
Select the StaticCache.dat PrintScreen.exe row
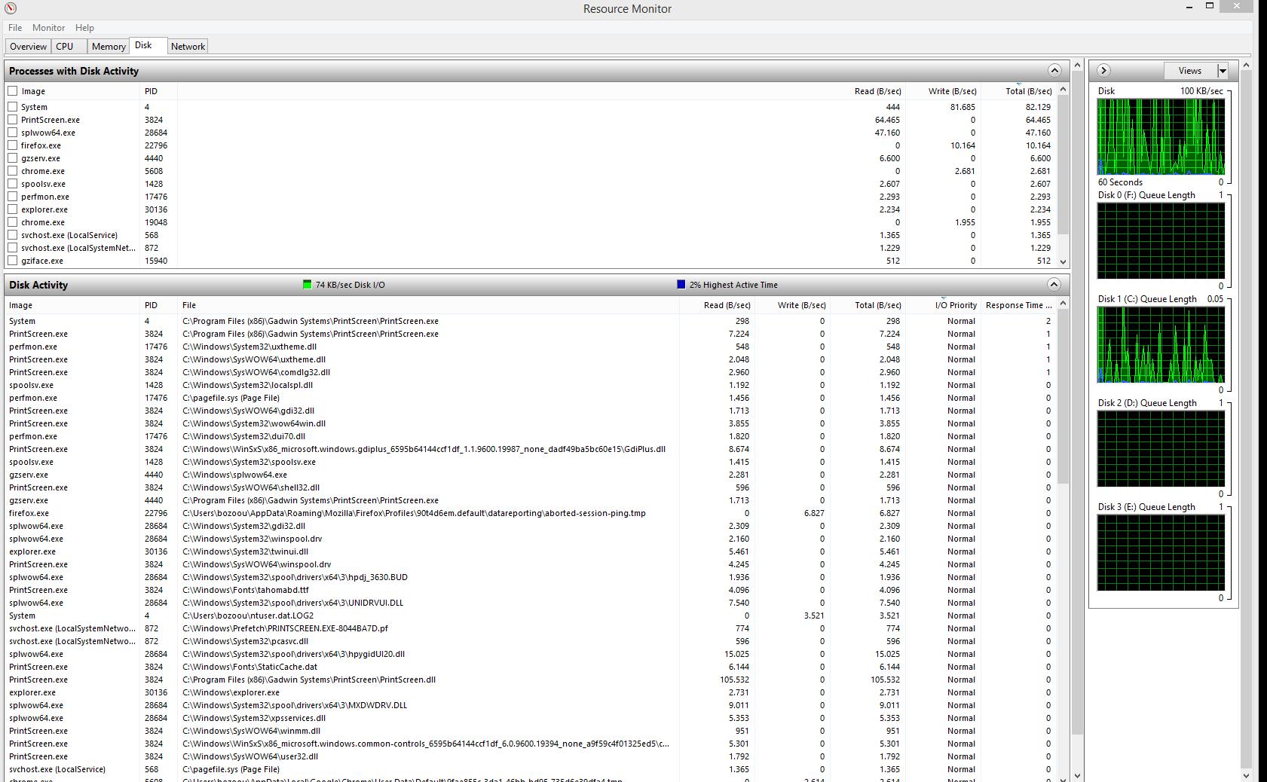(x=531, y=667)
